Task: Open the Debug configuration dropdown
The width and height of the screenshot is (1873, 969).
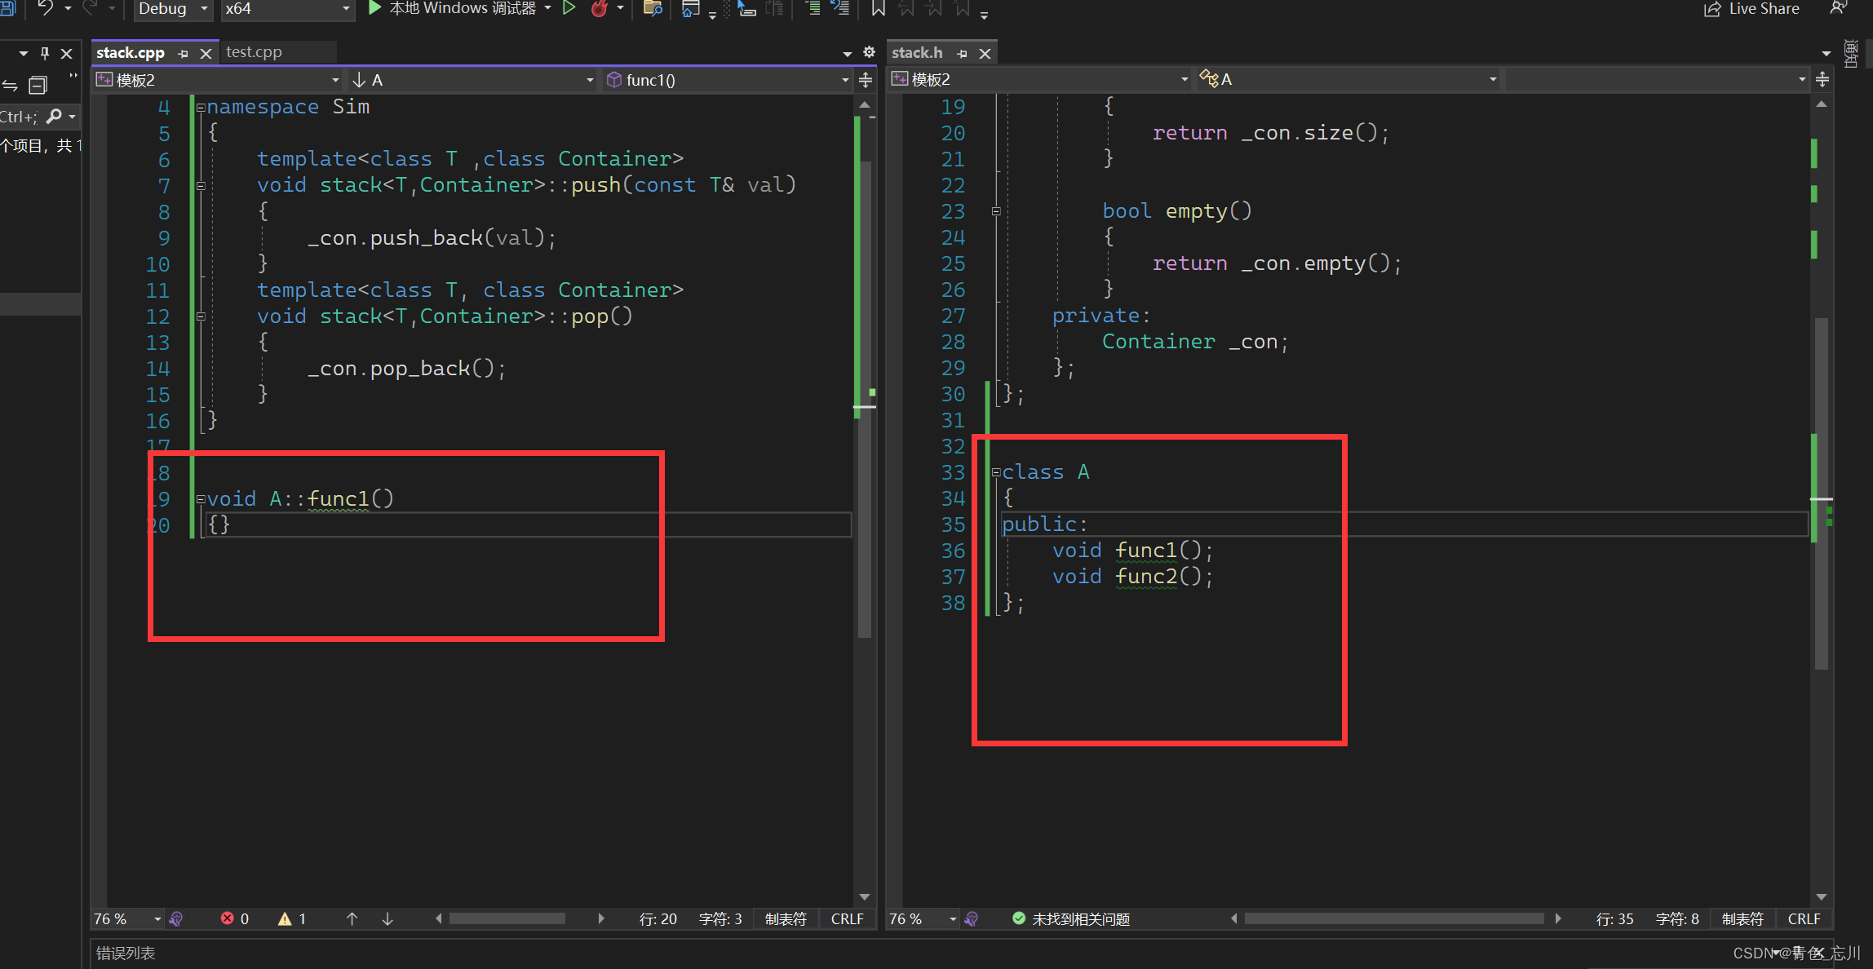Action: pos(172,9)
